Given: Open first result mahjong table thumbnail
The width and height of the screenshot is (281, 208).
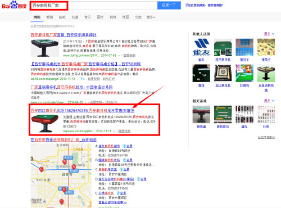Looking at the screenshot, I should (45, 48).
